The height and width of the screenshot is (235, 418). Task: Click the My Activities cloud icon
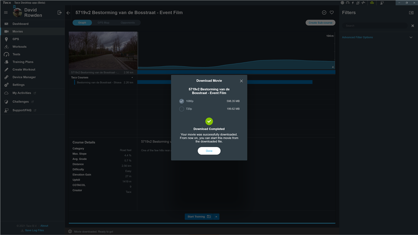7,93
